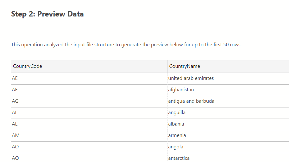The image size is (289, 162).
Task: Select the albania name cell
Action: pos(176,124)
